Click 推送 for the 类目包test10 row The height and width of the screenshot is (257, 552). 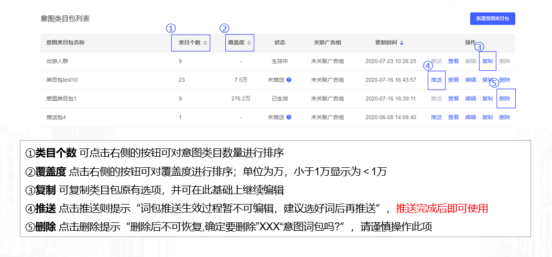436,80
